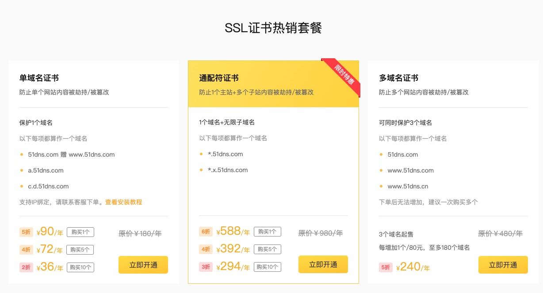Select the 购买5个 option on 通配符证书
This screenshot has width=543, height=293.
(267, 249)
